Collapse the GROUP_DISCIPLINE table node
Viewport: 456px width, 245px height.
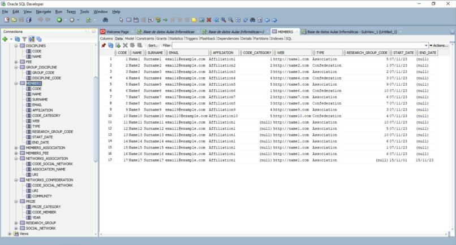click(16, 67)
